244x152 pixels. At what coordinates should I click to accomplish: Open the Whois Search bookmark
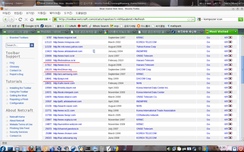pyautogui.click(x=99, y=26)
